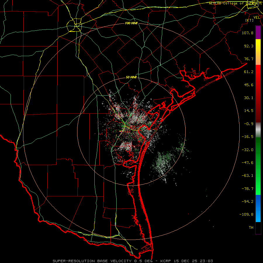Click the gray near-zero segment of color bar
Screen dimensions: 263x263
tap(258, 130)
